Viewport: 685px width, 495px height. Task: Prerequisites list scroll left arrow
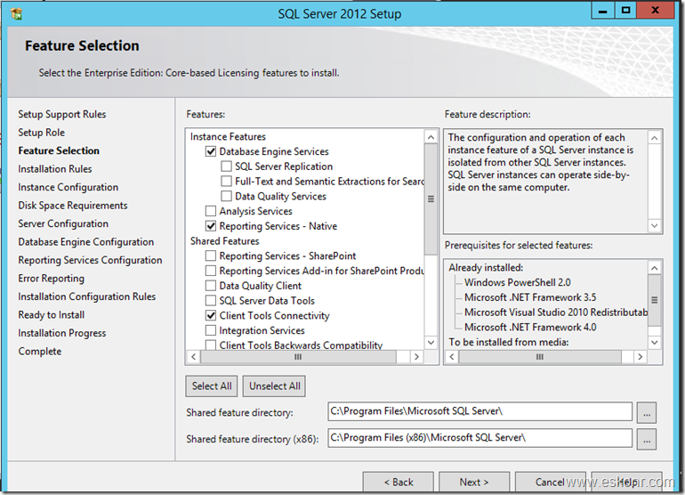pos(452,357)
